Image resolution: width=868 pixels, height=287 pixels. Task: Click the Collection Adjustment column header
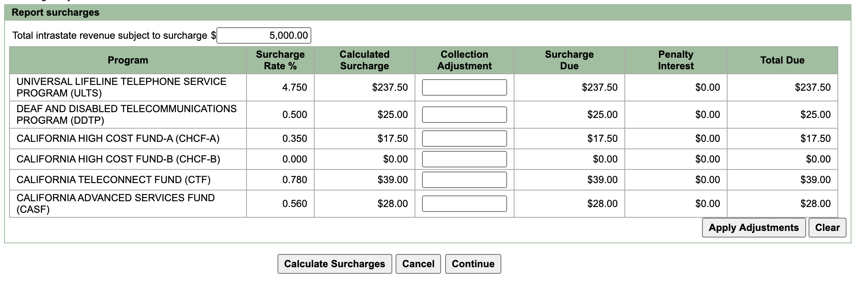coord(465,60)
